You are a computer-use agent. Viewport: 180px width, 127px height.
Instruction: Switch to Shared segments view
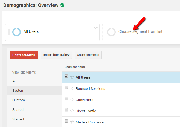[x=18, y=110]
